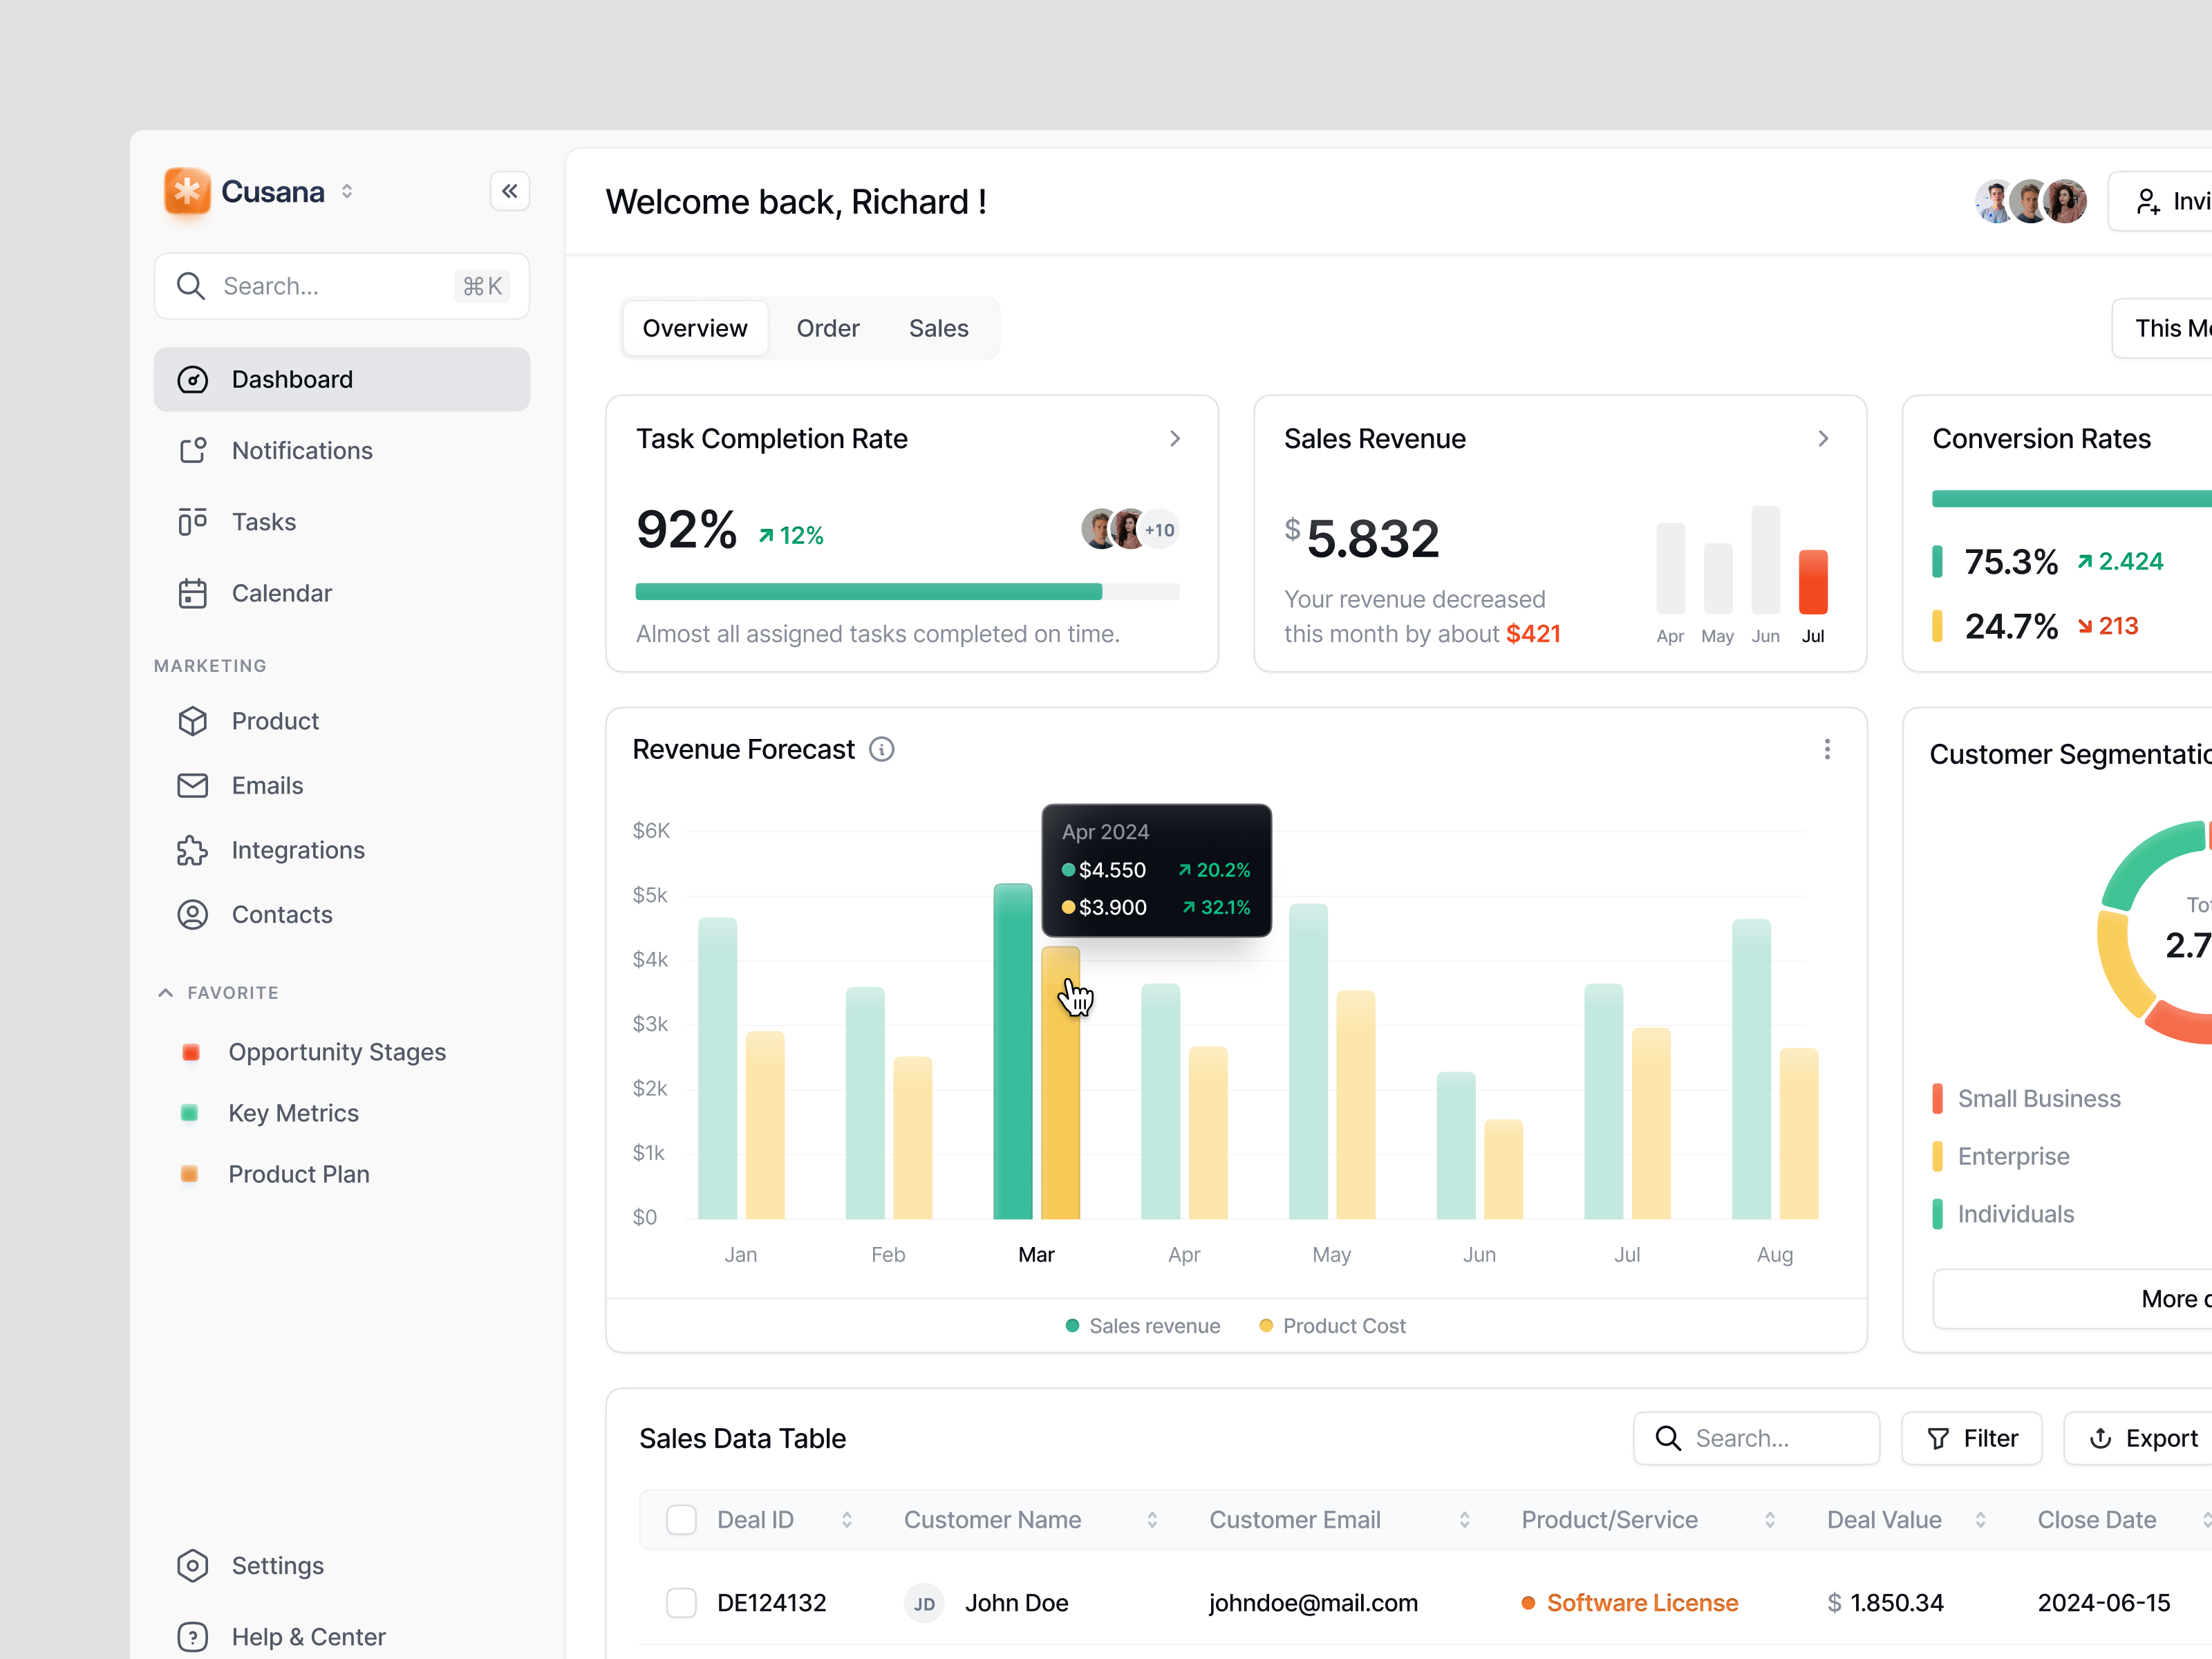Open the Revenue Forecast three-dot options menu
Image resolution: width=2212 pixels, height=1659 pixels.
(1828, 749)
